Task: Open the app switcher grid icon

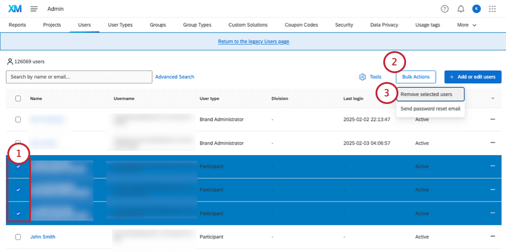Action: [x=492, y=9]
